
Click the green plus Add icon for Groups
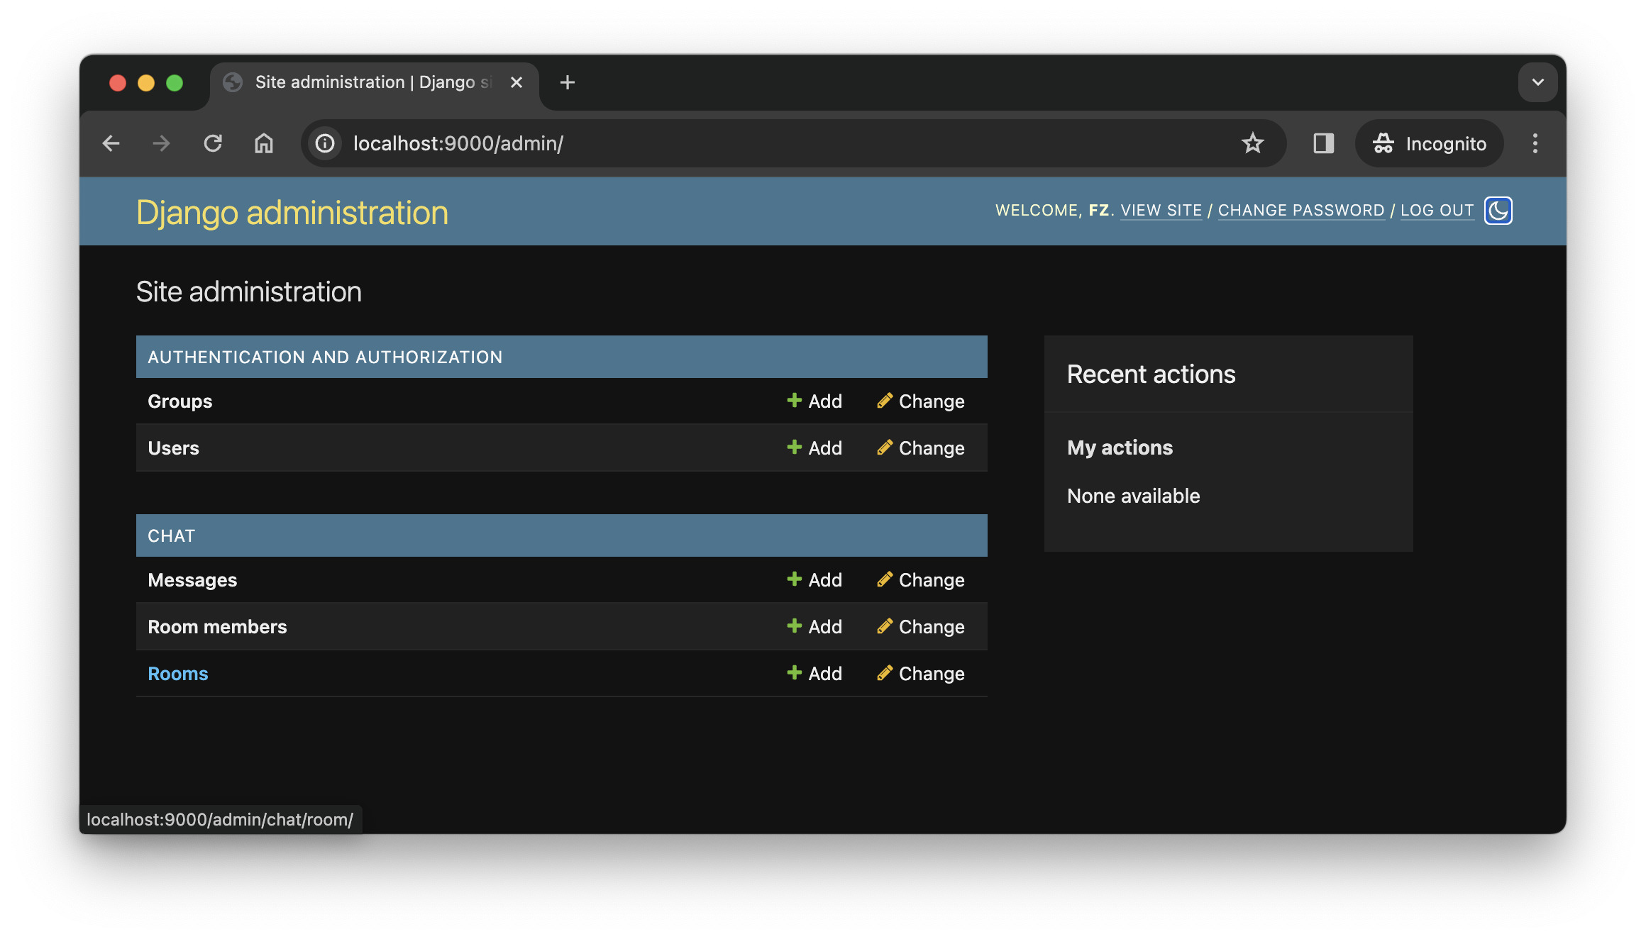point(794,401)
